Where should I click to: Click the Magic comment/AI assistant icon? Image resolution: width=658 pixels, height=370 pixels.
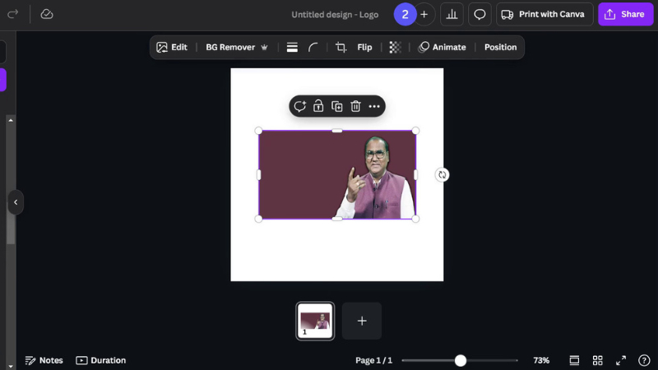[x=299, y=106]
